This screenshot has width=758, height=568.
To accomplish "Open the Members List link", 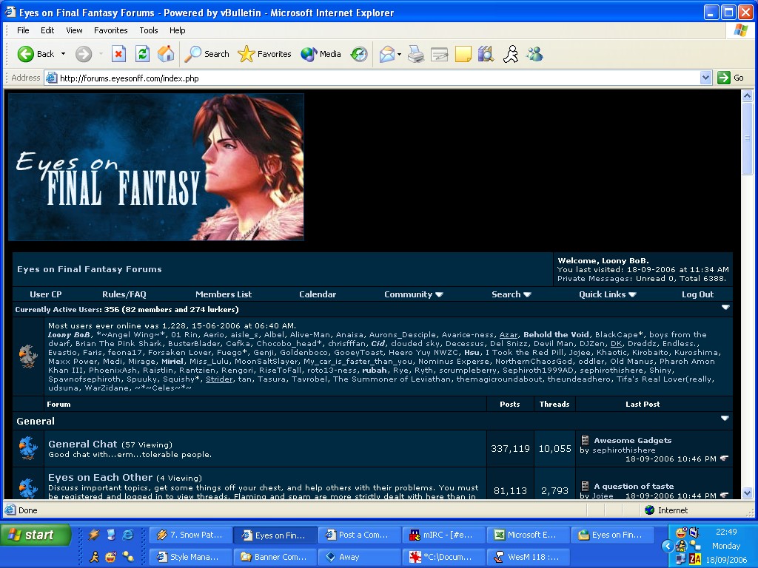I will [x=224, y=294].
